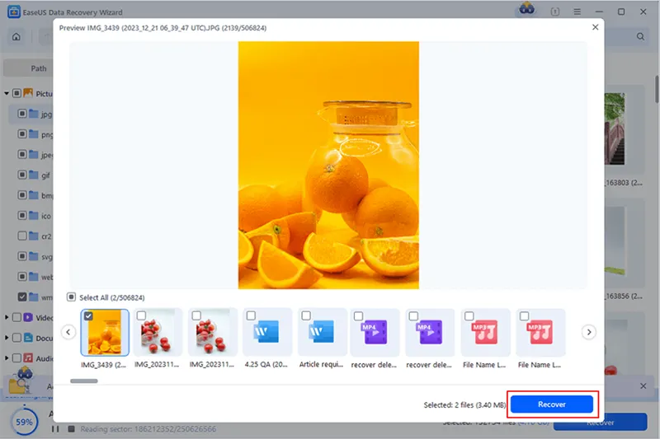Click the stairway photo thumbnail in main window
The width and height of the screenshot is (660, 439).
coord(615,128)
